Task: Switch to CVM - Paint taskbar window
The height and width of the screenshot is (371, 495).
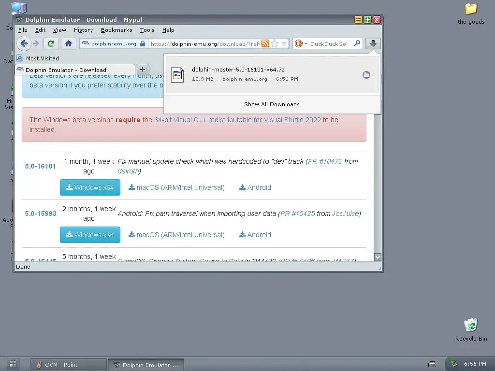Action: click(x=68, y=365)
